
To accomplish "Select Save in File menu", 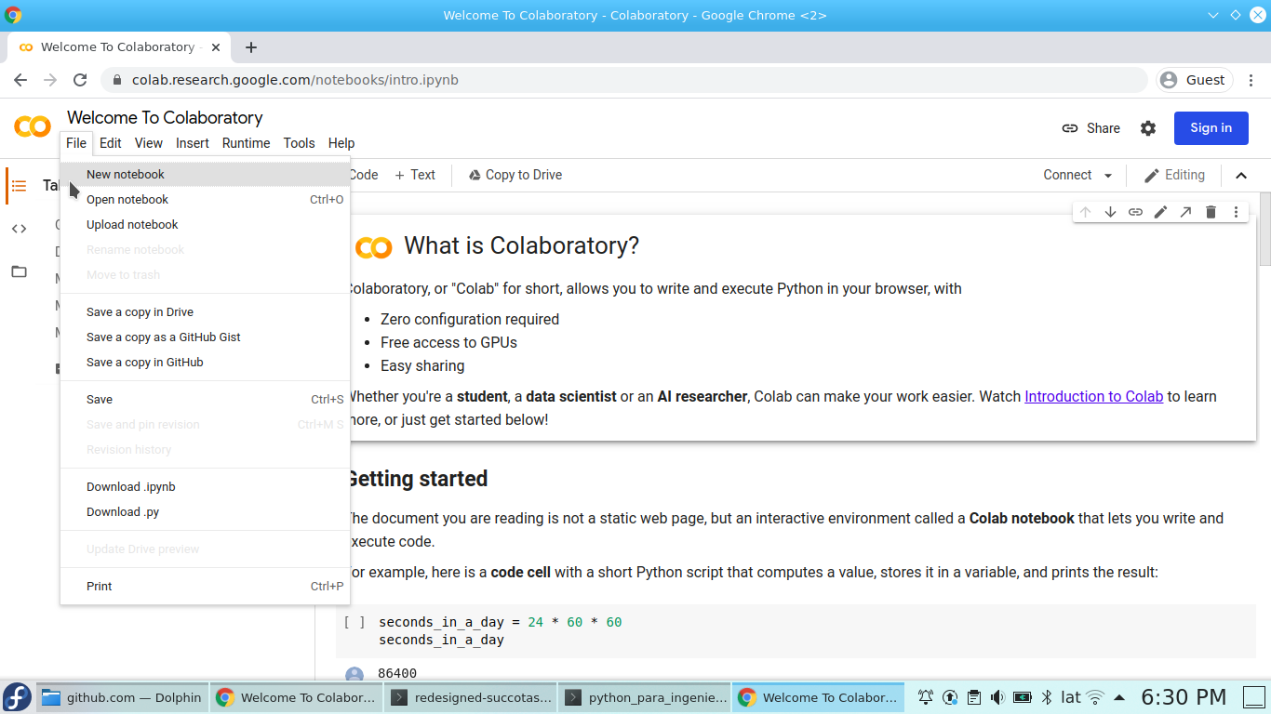I will [x=205, y=399].
